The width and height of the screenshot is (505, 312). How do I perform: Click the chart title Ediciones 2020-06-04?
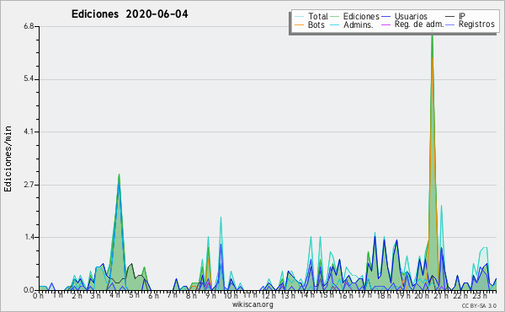coord(130,14)
